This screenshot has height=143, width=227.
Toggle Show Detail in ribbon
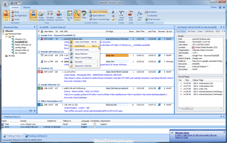coord(77,16)
